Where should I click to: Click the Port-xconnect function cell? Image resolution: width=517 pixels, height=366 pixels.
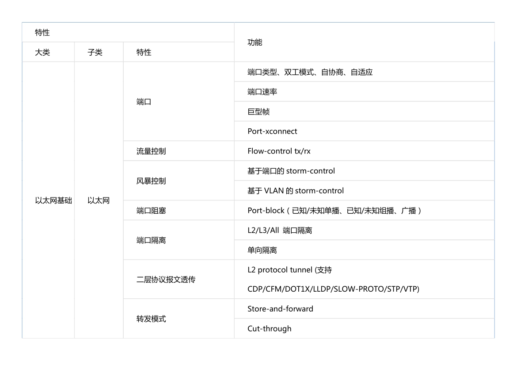click(x=365, y=131)
